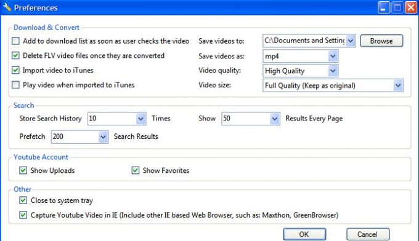Click the Save videos as: label
Image resolution: width=419 pixels, height=241 pixels.
(x=221, y=56)
